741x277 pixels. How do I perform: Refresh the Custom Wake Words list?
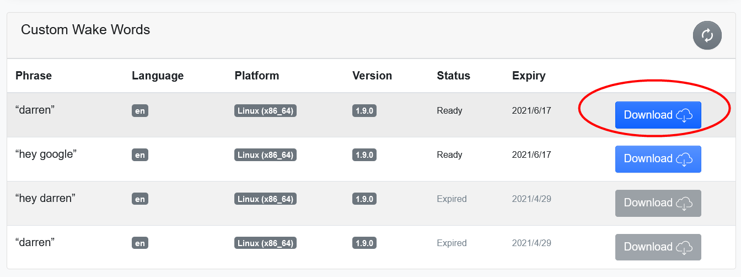coord(707,35)
